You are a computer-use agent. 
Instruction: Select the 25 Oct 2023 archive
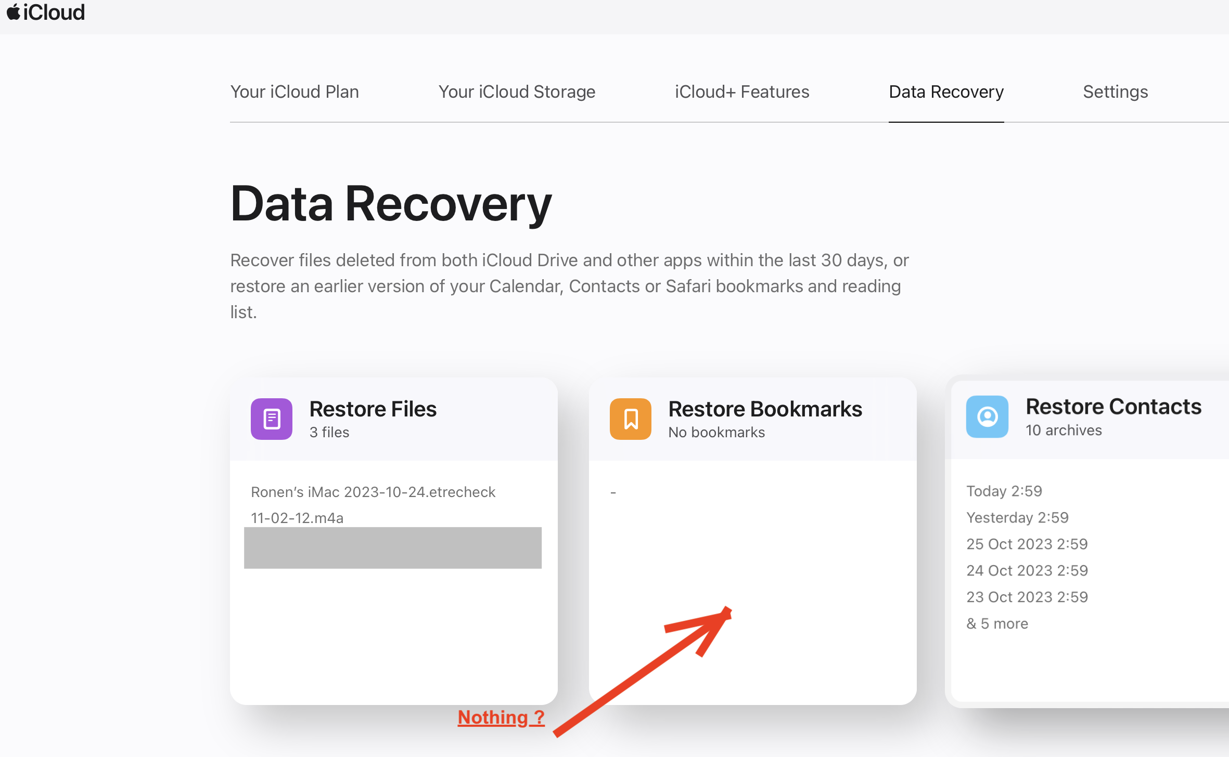1027,544
